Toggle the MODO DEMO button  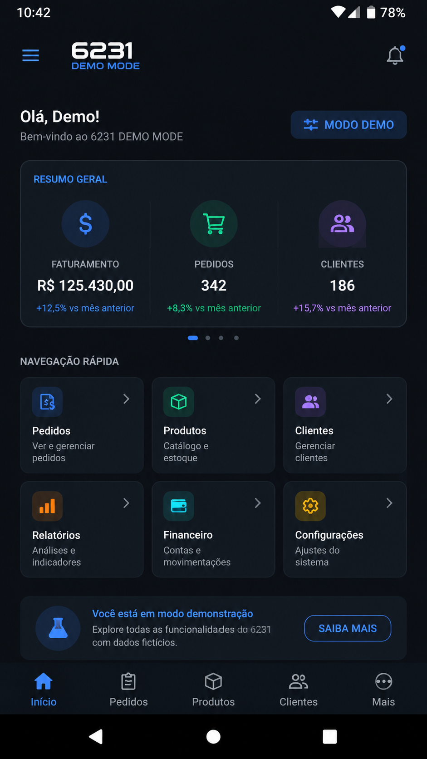(x=348, y=124)
